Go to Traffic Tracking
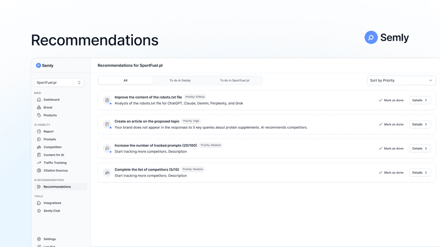440x247 pixels. point(55,163)
